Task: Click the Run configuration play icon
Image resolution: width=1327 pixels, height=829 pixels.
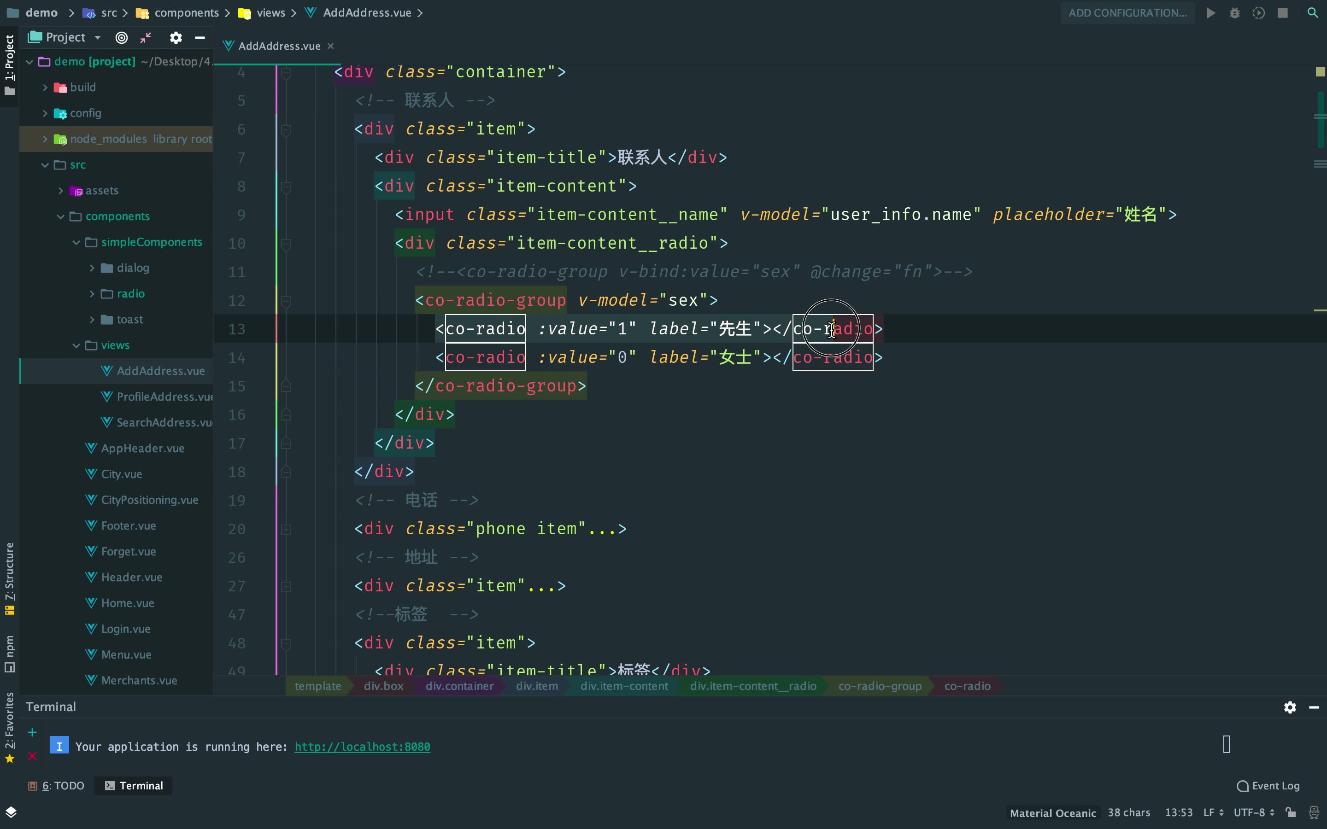Action: click(1210, 12)
